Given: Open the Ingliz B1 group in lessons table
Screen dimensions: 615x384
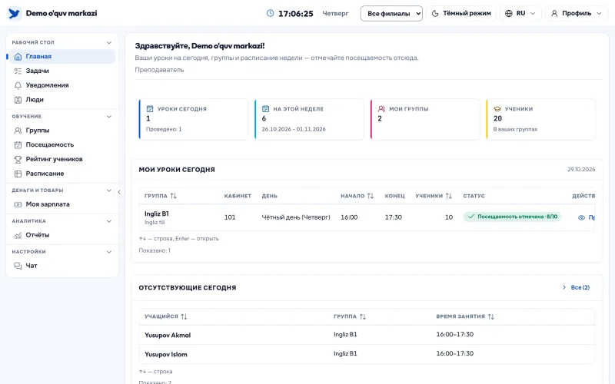Looking at the screenshot, I should [x=157, y=214].
